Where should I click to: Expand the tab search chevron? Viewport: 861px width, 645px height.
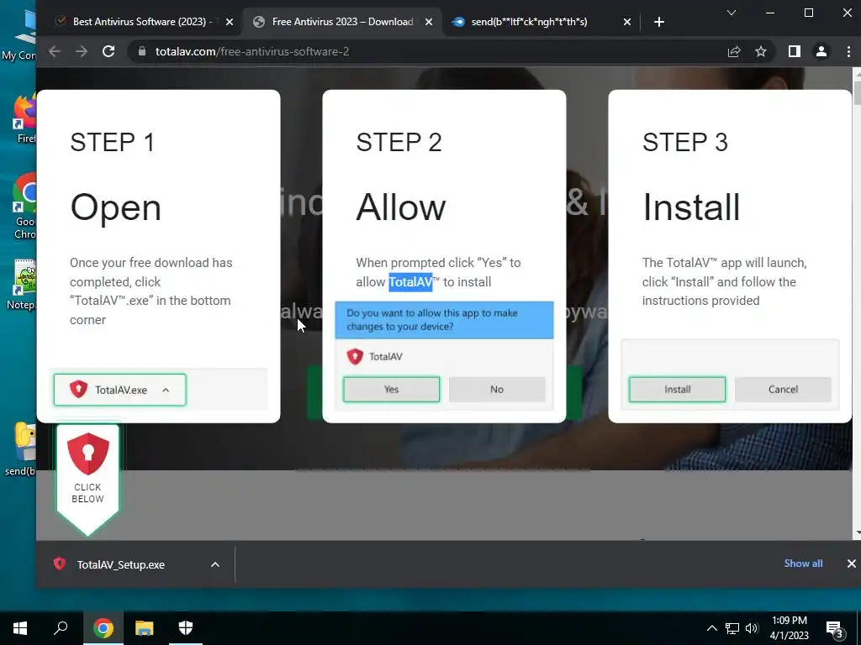732,13
